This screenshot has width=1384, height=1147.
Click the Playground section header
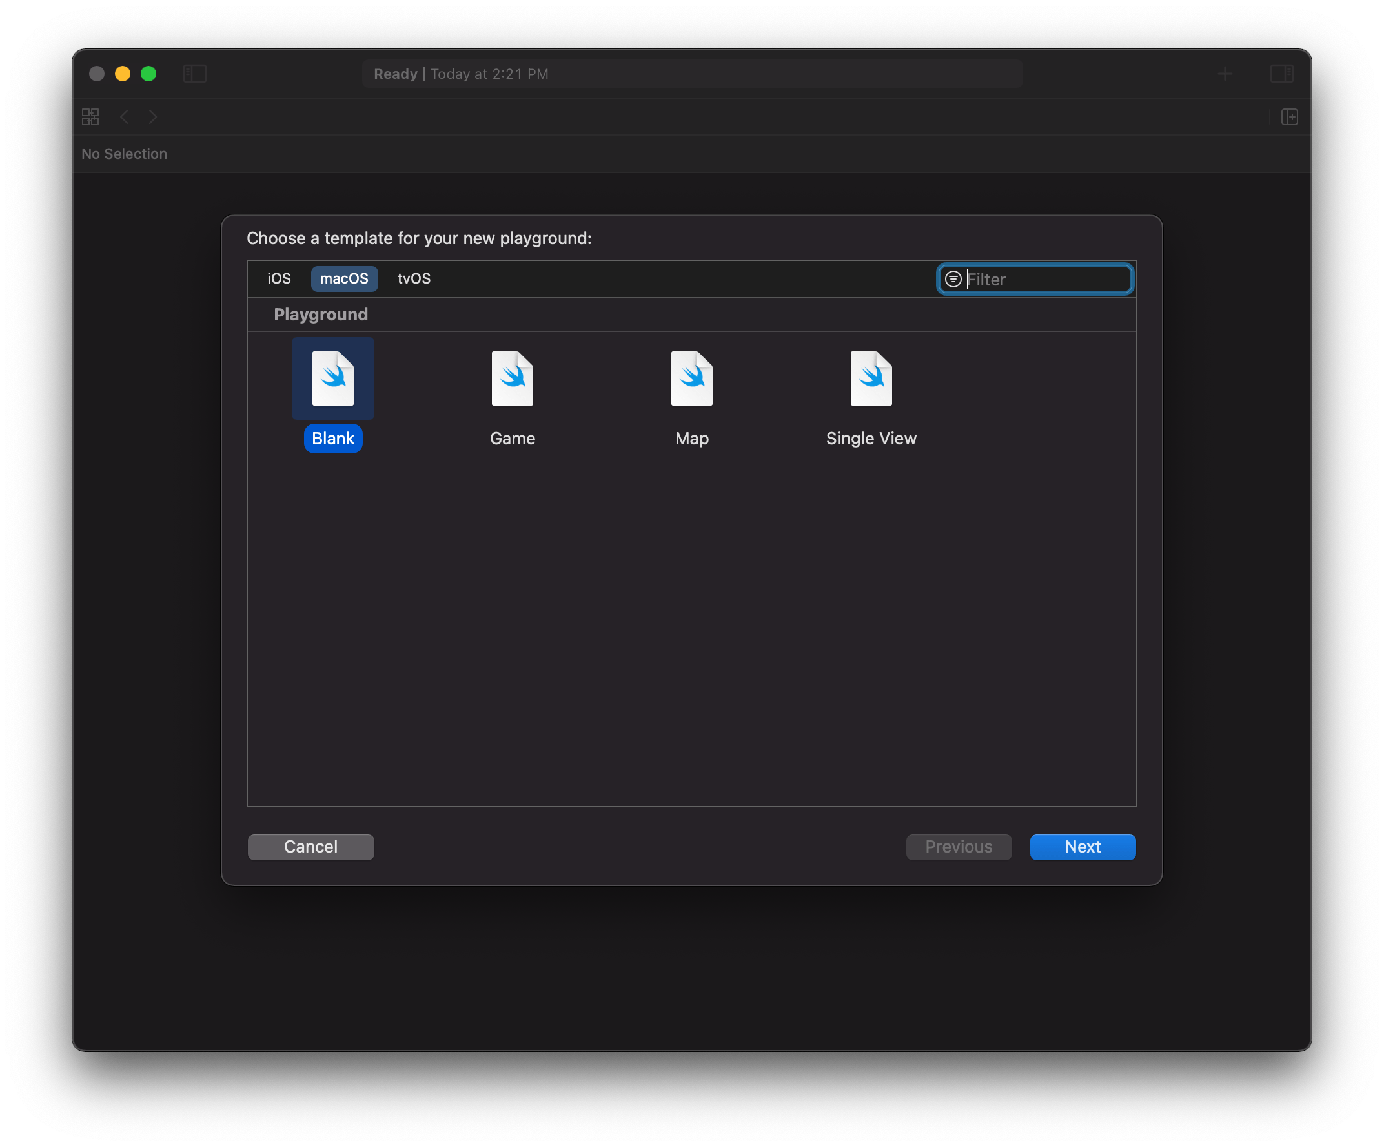(x=320, y=315)
